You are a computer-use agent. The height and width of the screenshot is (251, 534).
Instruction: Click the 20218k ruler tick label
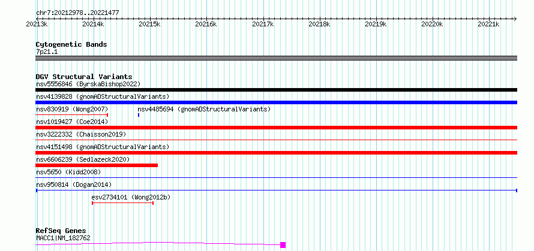point(319,24)
